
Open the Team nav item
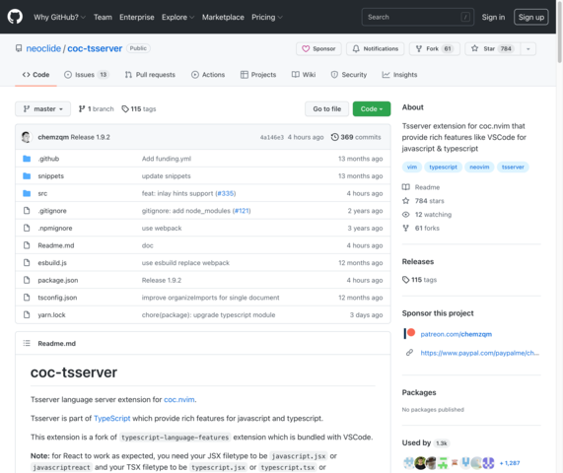pos(103,17)
